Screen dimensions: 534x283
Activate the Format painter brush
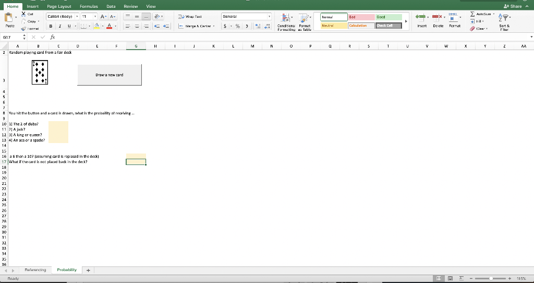(23, 29)
